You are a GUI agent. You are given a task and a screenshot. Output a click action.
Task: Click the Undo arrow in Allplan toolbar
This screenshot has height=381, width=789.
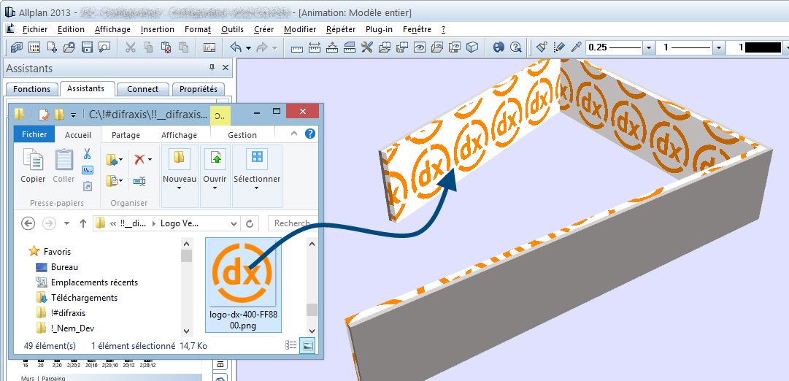(236, 48)
